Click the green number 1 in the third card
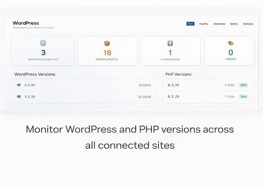Screen dimensions: 263x188 (x=170, y=53)
